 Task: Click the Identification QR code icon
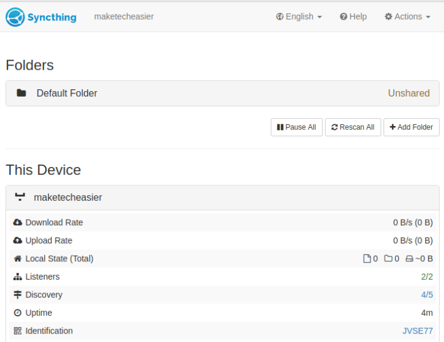(x=18, y=331)
